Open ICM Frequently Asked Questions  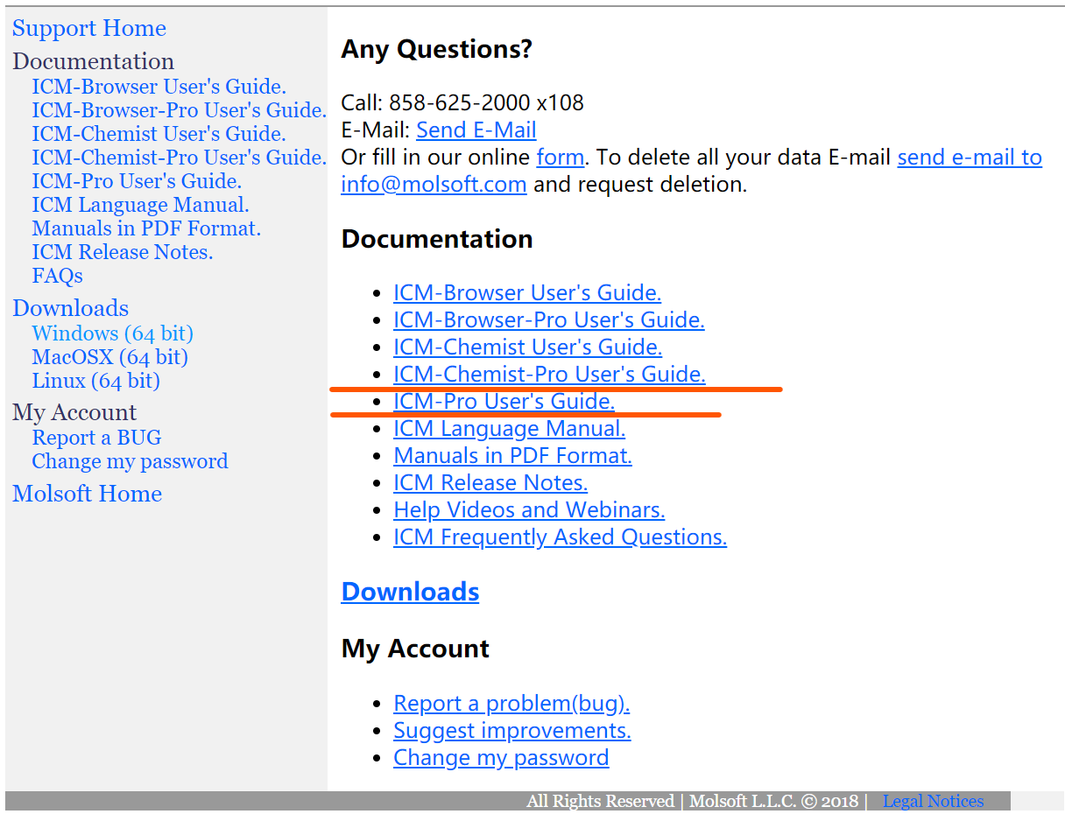click(561, 537)
